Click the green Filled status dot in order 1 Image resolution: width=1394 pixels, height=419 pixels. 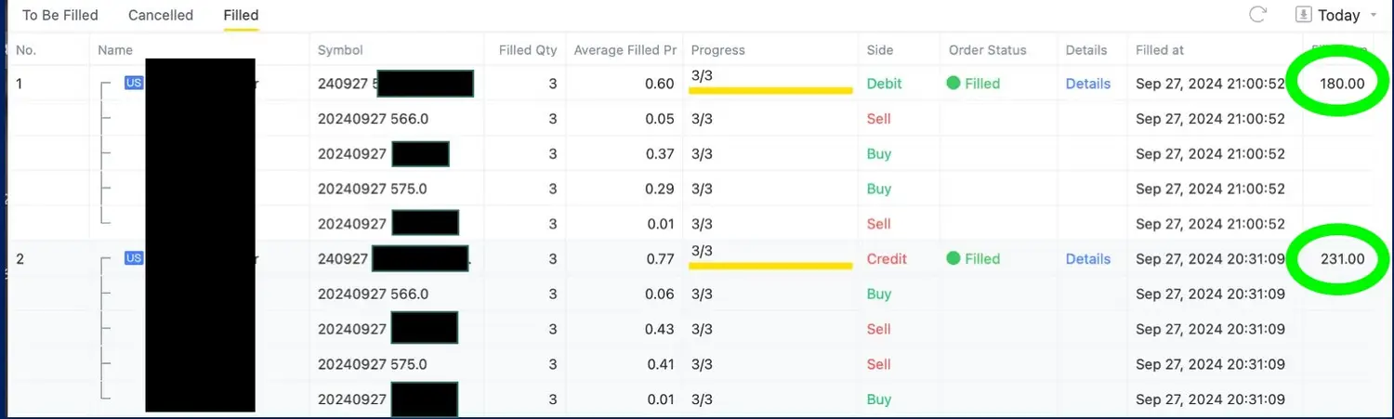click(x=953, y=83)
